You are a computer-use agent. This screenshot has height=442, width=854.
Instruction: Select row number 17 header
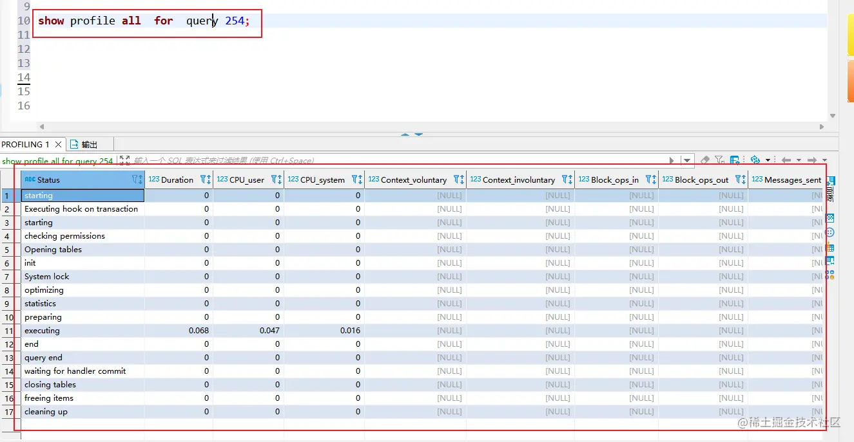click(x=10, y=412)
